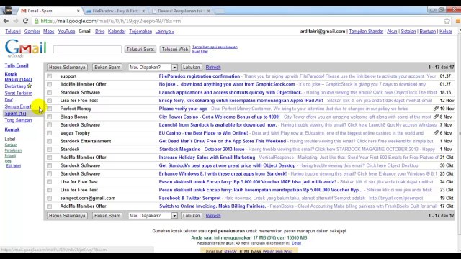The image size is (461, 259).
Task: Open the Edit label link
Action: pyautogui.click(x=14, y=166)
